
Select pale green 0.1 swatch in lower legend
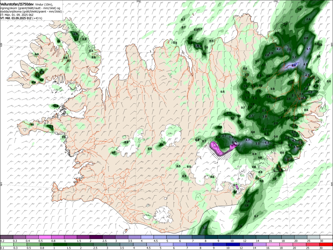point(7,244)
